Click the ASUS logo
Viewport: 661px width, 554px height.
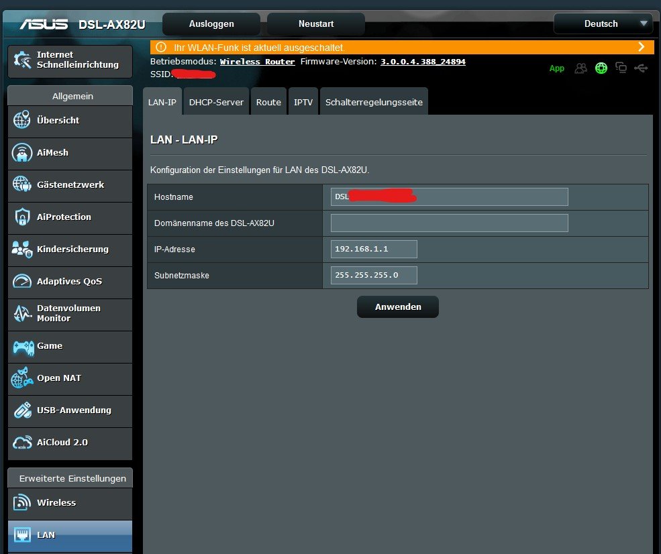(x=44, y=24)
